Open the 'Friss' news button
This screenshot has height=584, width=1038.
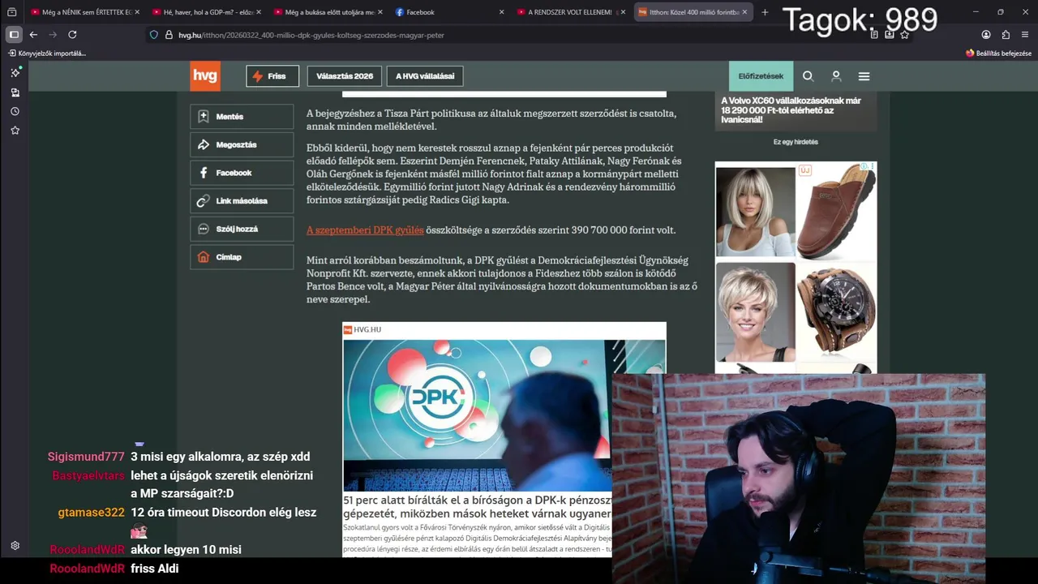click(272, 76)
